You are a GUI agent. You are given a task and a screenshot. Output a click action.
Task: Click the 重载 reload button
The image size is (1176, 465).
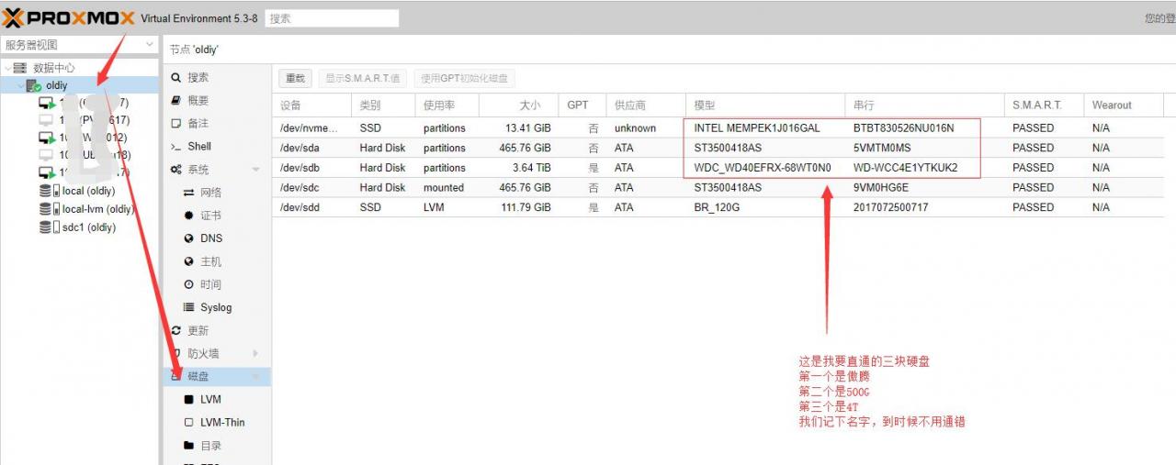(296, 79)
